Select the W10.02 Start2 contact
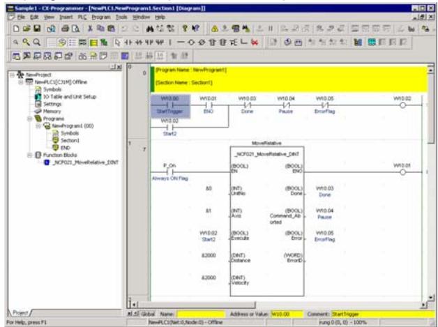The width and height of the screenshot is (438, 327). [x=170, y=128]
